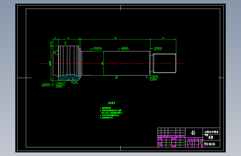Image resolution: width=241 pixels, height=156 pixels.
Task: Select the parallelism tolerance frame above shaft
Action: tap(98, 49)
